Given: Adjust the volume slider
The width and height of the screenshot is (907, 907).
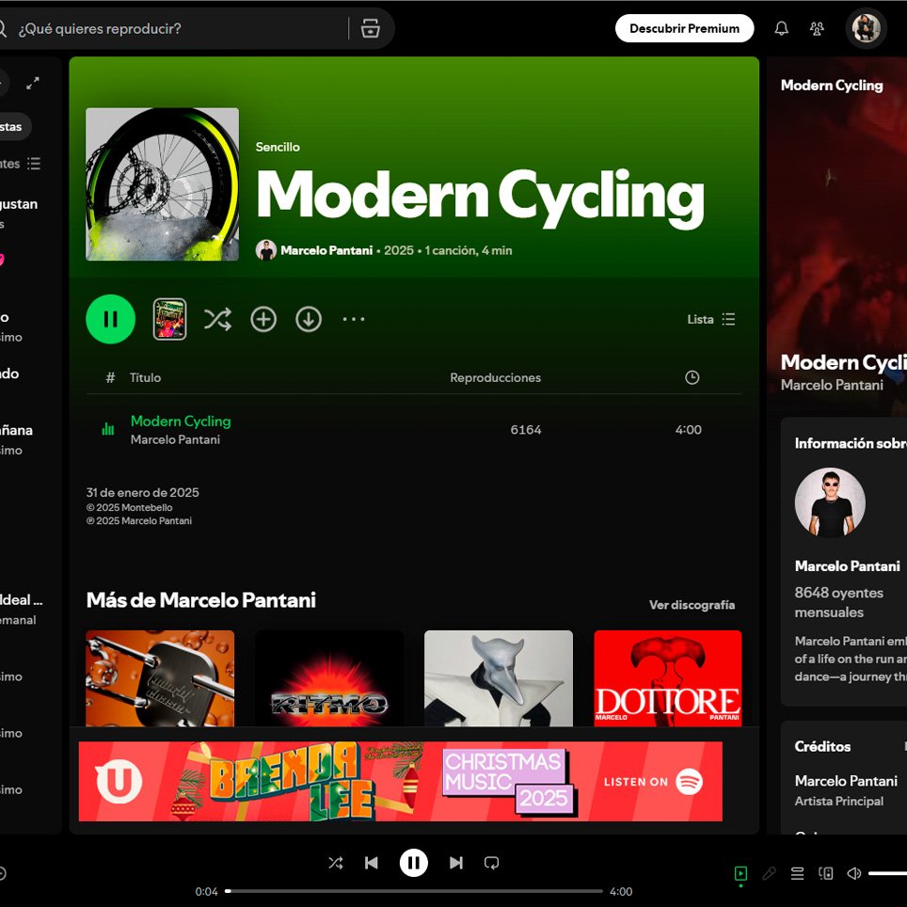Looking at the screenshot, I should (x=887, y=873).
